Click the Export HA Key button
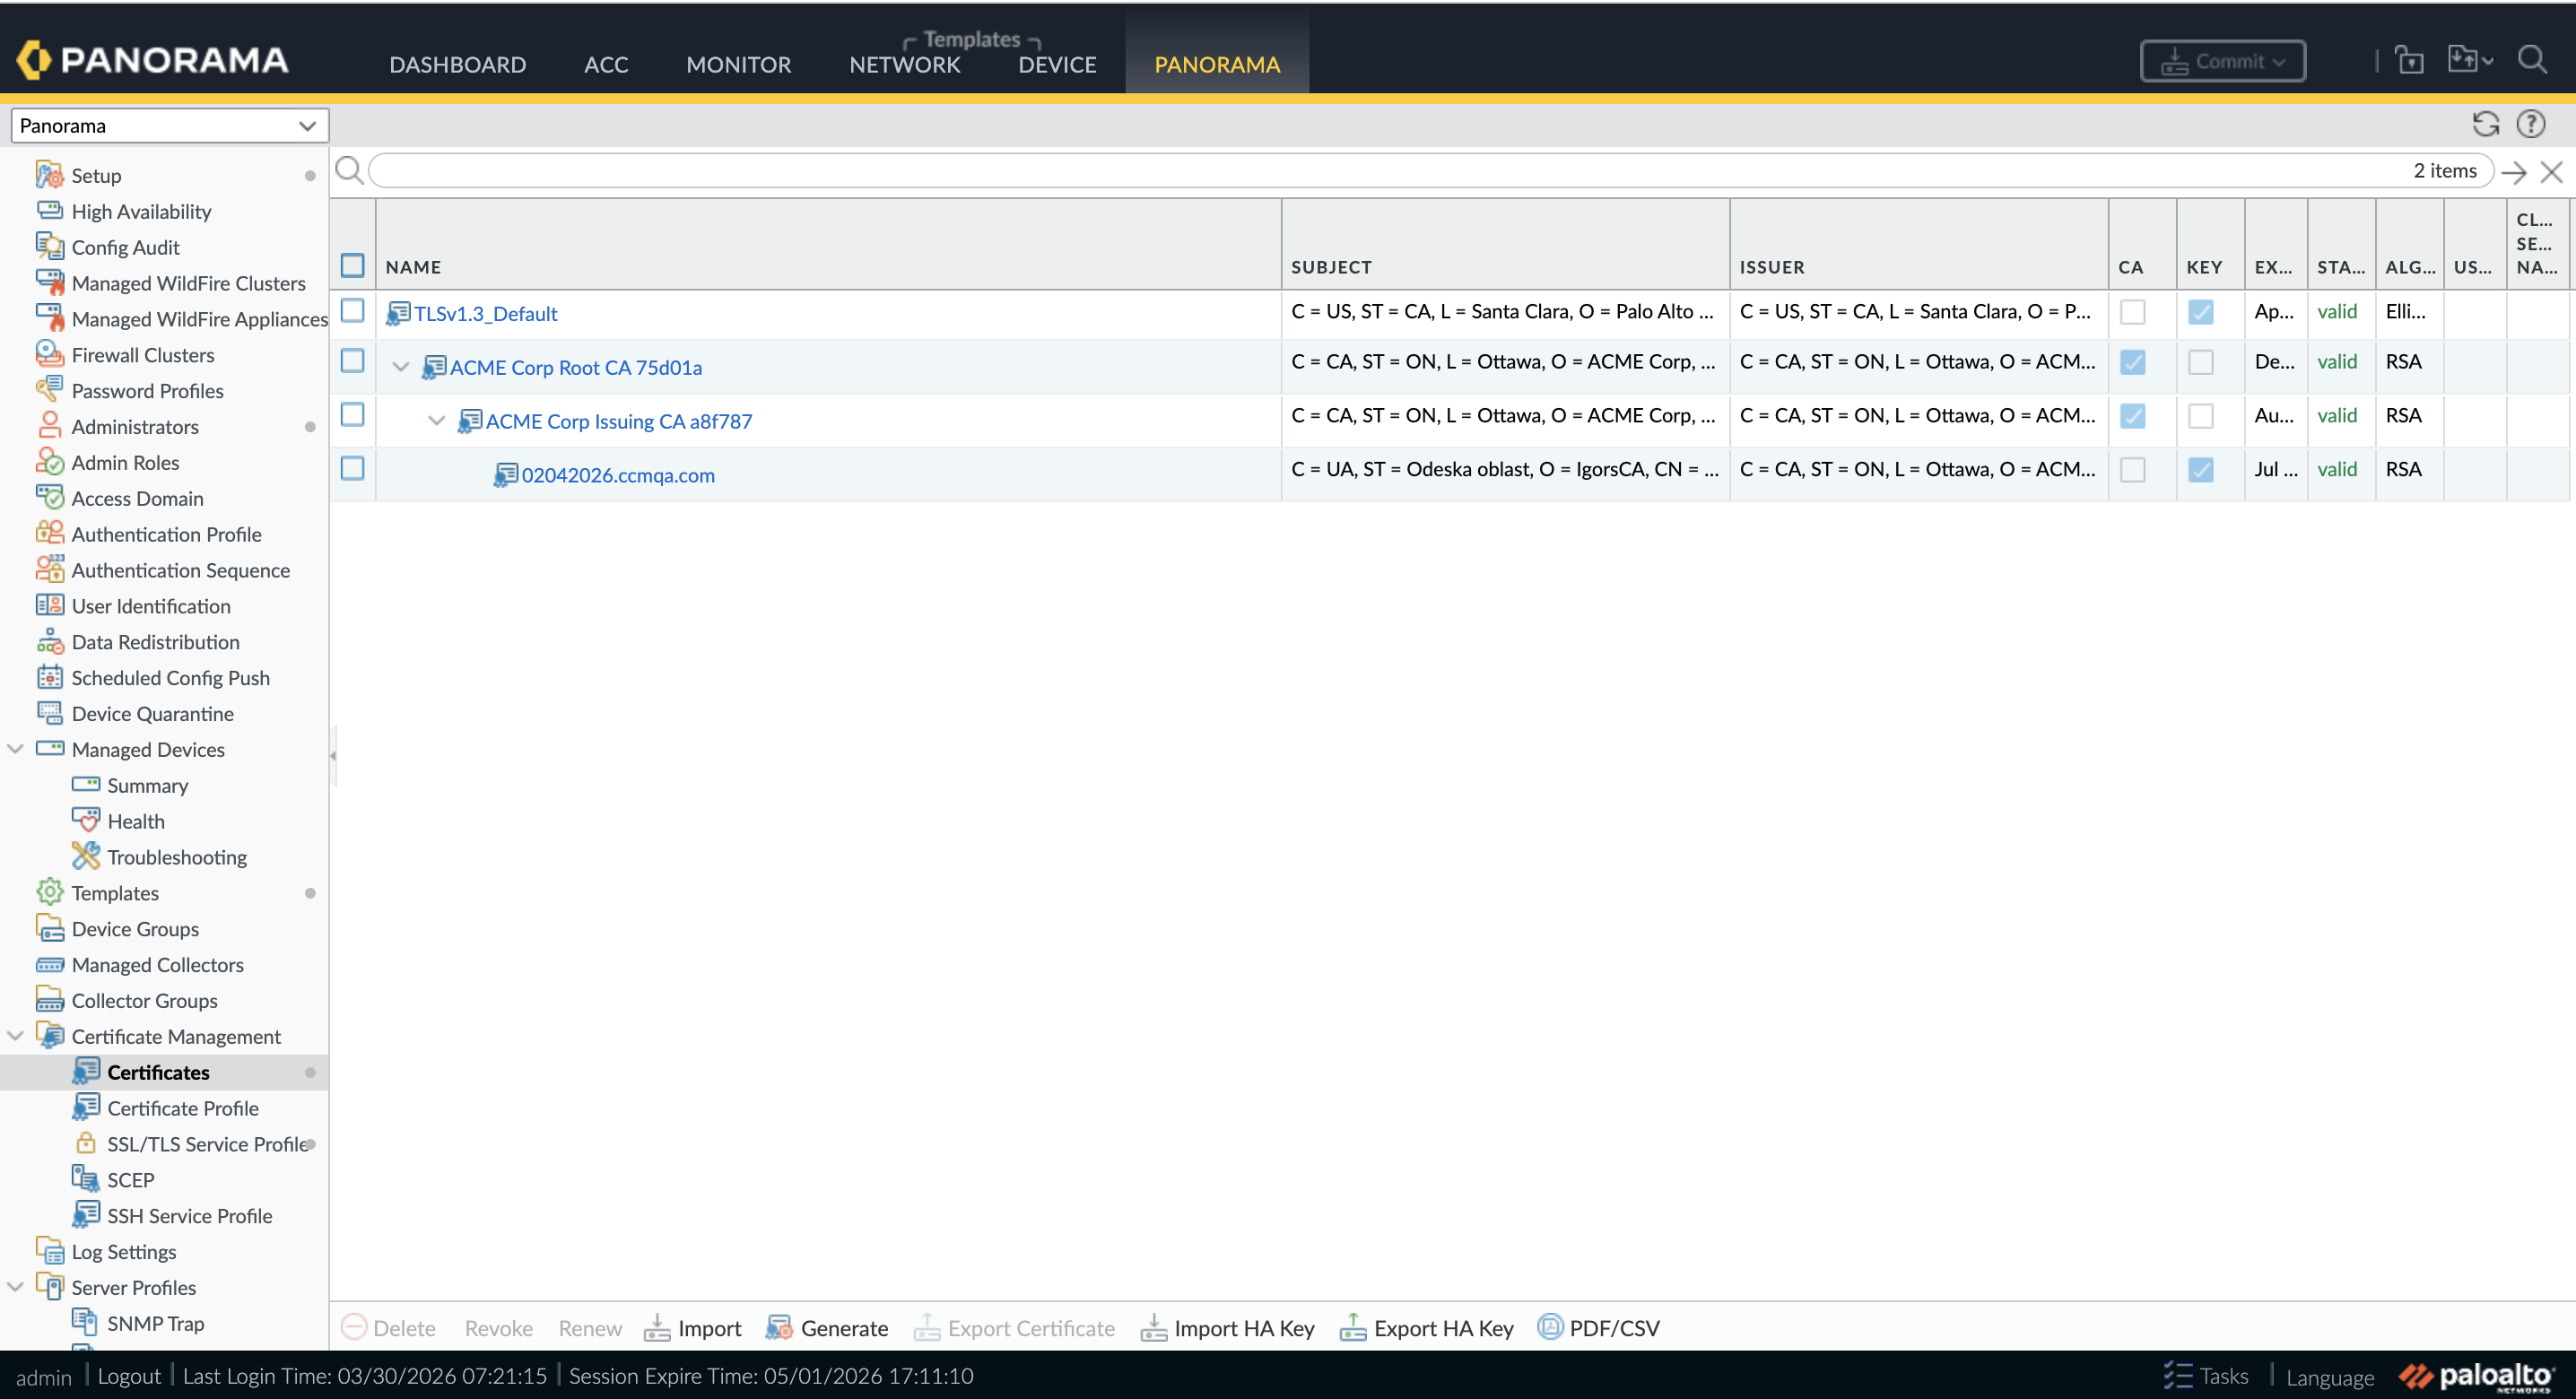This screenshot has height=1399, width=2576. click(1427, 1328)
